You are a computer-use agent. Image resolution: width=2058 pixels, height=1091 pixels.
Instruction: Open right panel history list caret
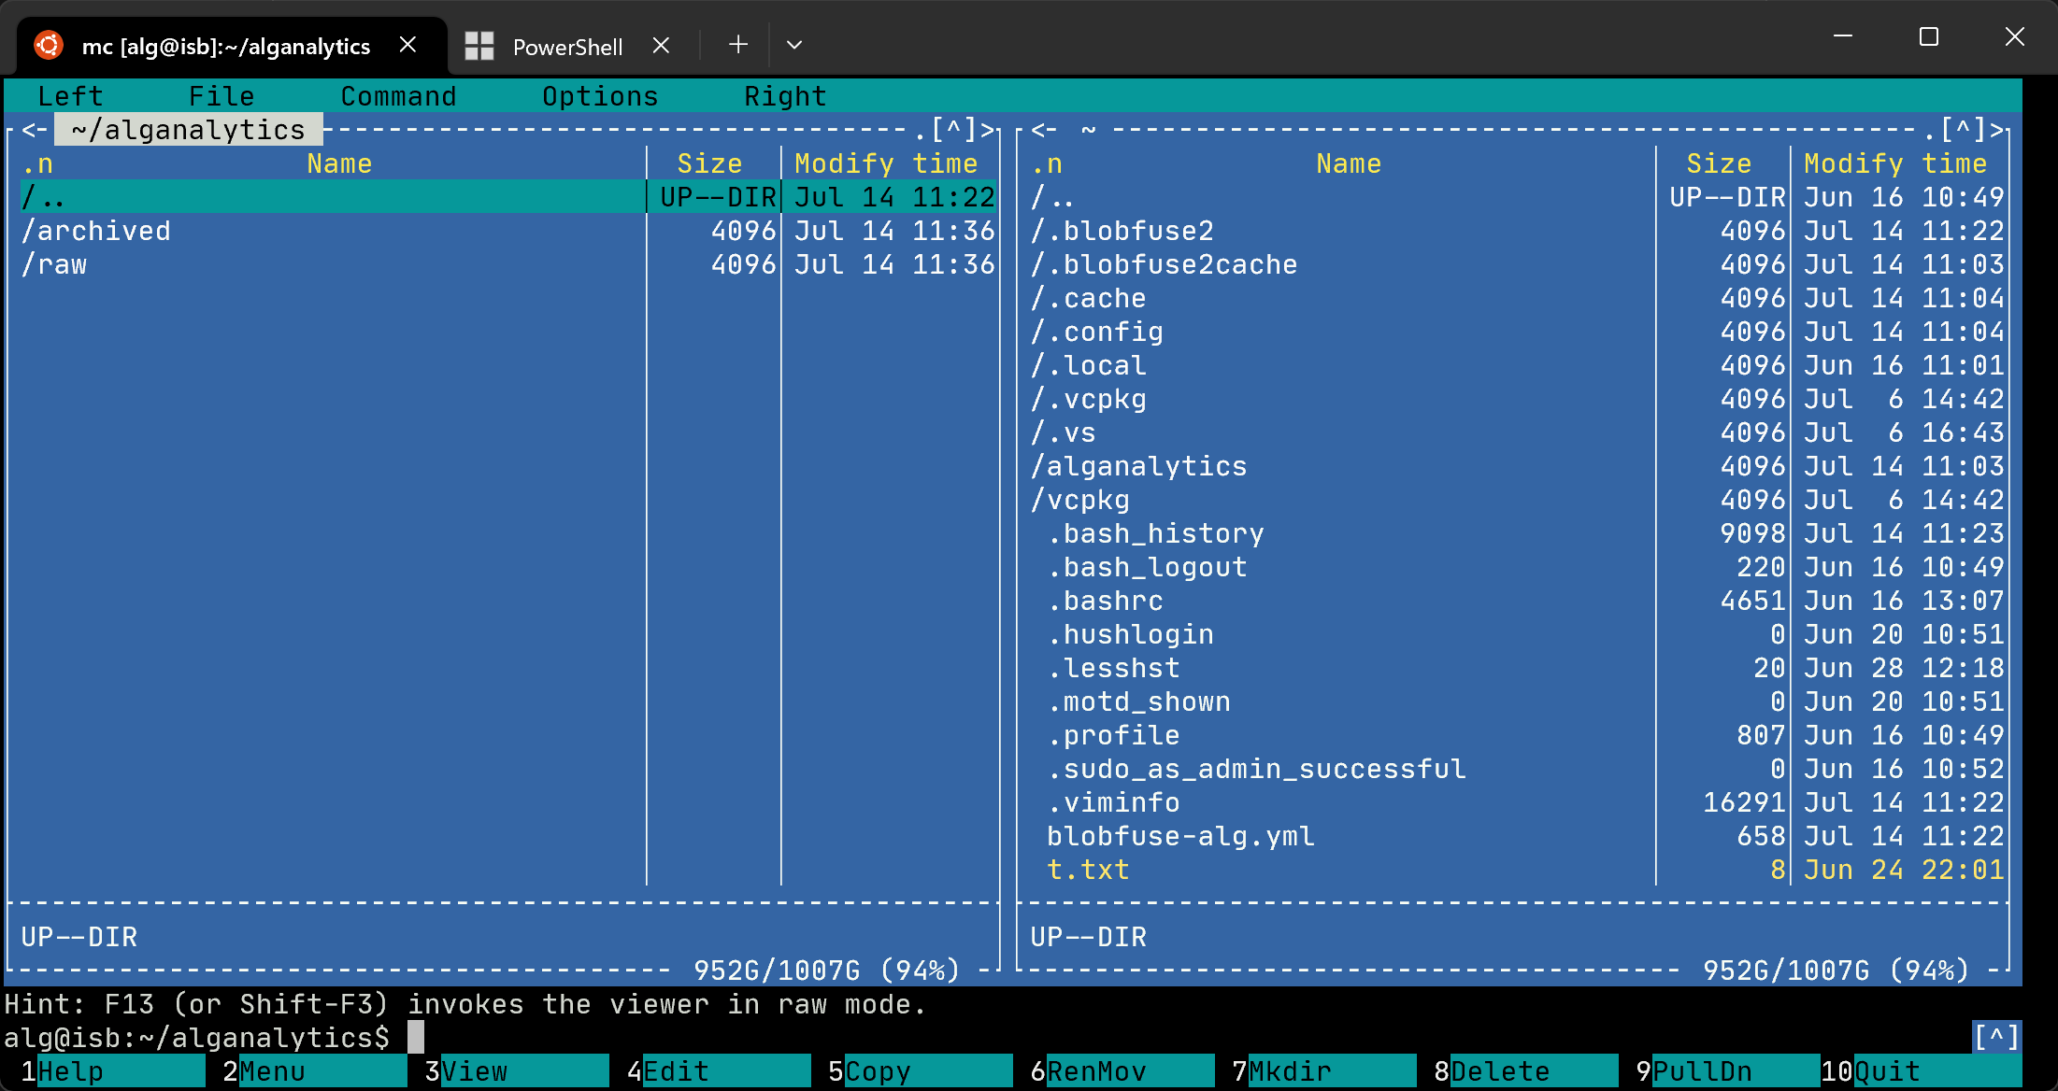(1963, 130)
